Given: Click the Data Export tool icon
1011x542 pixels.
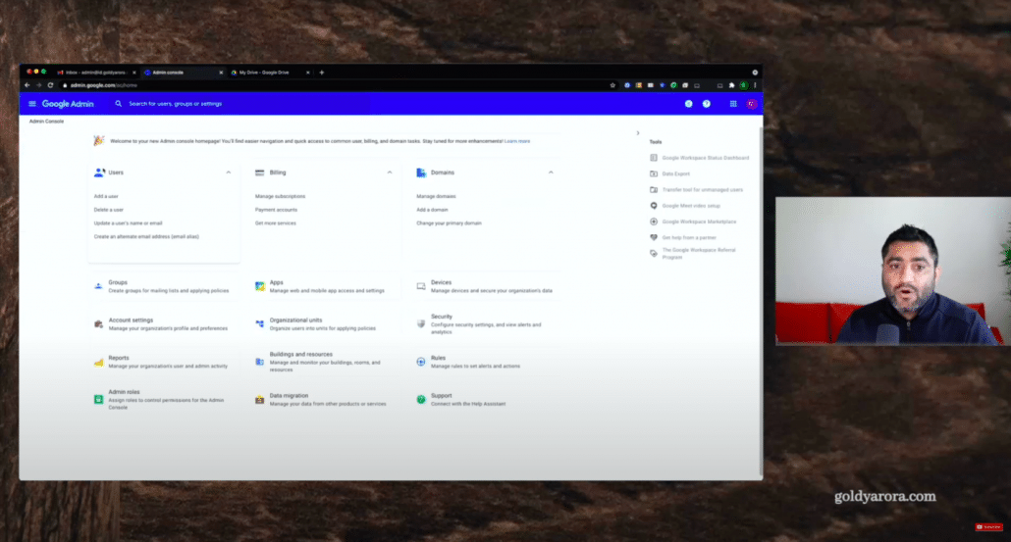Looking at the screenshot, I should [x=654, y=173].
